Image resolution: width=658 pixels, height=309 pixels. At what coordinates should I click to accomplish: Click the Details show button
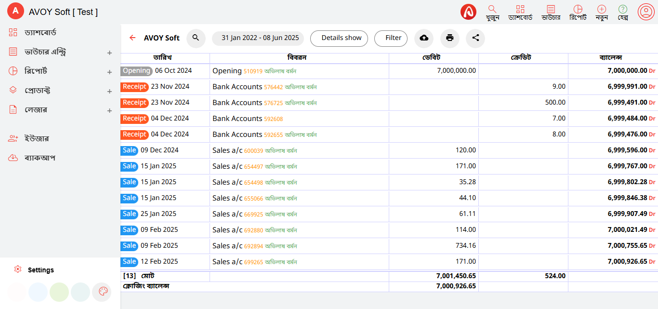339,38
